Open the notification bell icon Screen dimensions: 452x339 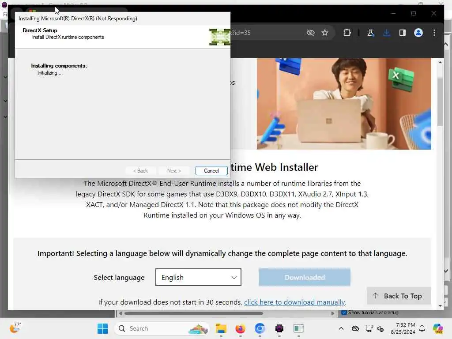click(x=422, y=328)
